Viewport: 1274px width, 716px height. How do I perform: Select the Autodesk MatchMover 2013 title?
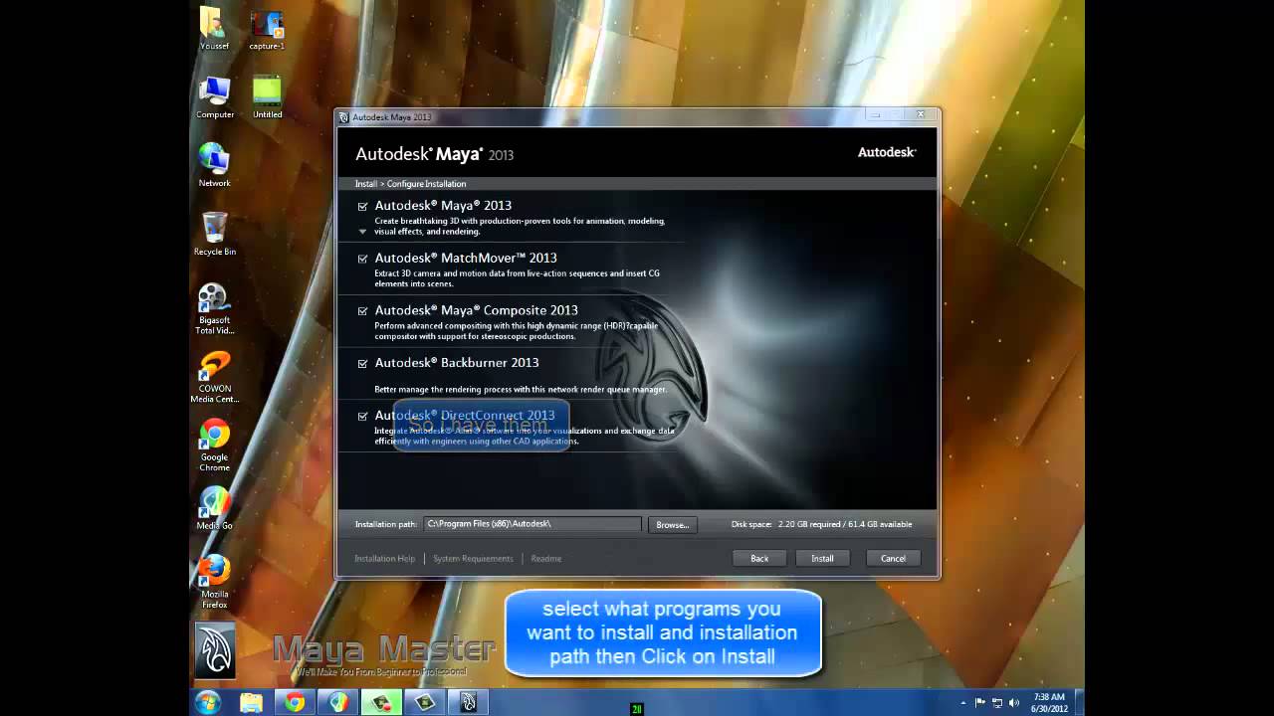[466, 258]
